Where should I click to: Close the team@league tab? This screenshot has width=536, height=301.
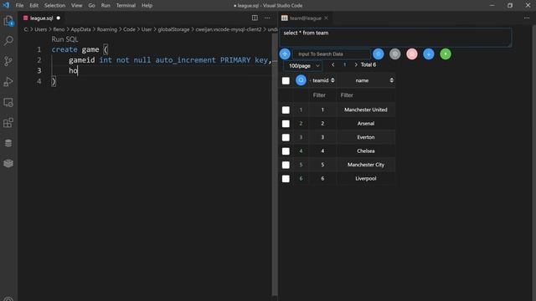(326, 18)
